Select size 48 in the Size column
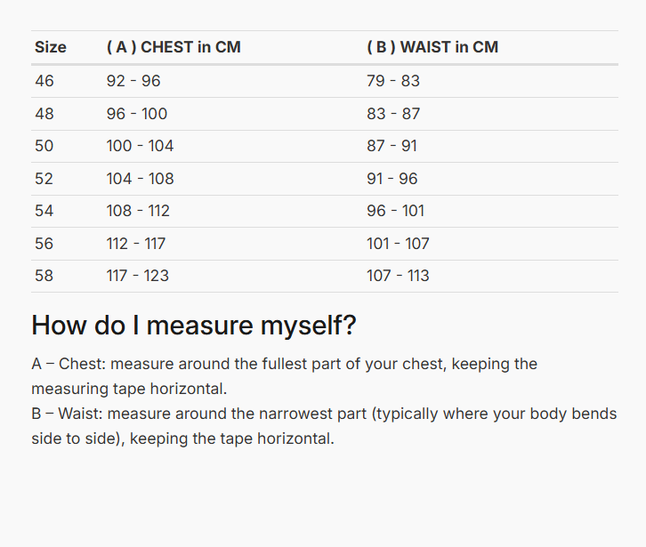Viewport: 646px width, 547px height. 44,114
